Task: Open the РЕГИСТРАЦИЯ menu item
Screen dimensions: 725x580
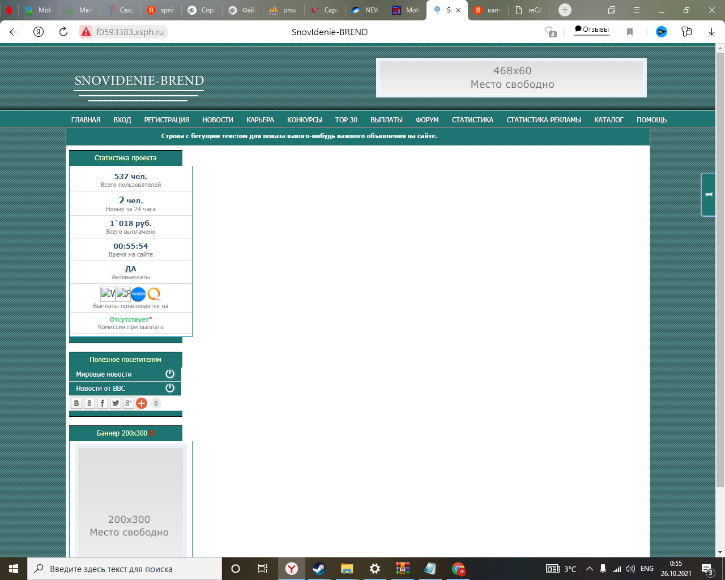Action: coord(167,120)
